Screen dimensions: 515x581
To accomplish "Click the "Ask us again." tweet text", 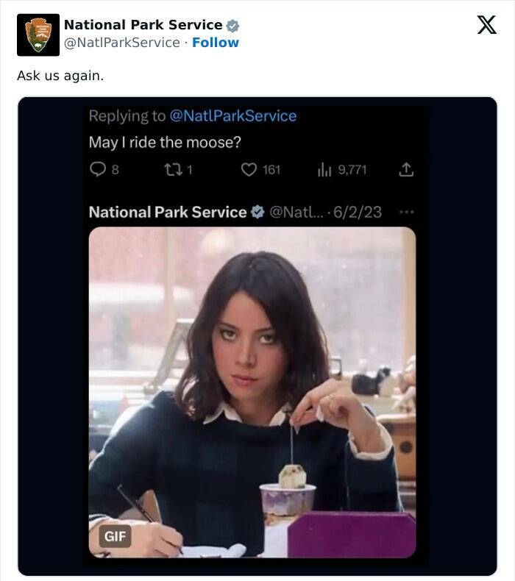I will pos(60,76).
